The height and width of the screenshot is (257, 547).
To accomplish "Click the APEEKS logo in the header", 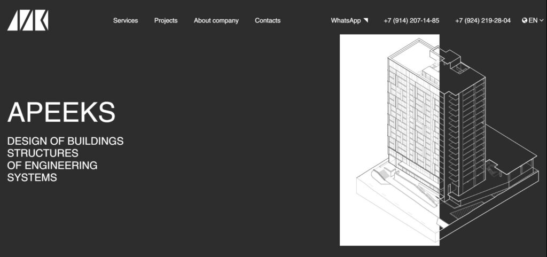I will click(x=28, y=20).
